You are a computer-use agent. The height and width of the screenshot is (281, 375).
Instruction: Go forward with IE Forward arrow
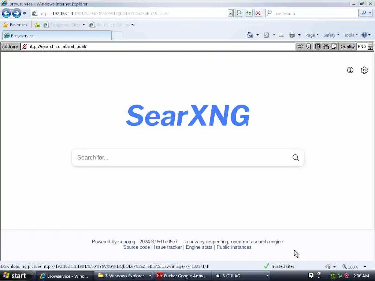[x=16, y=13]
